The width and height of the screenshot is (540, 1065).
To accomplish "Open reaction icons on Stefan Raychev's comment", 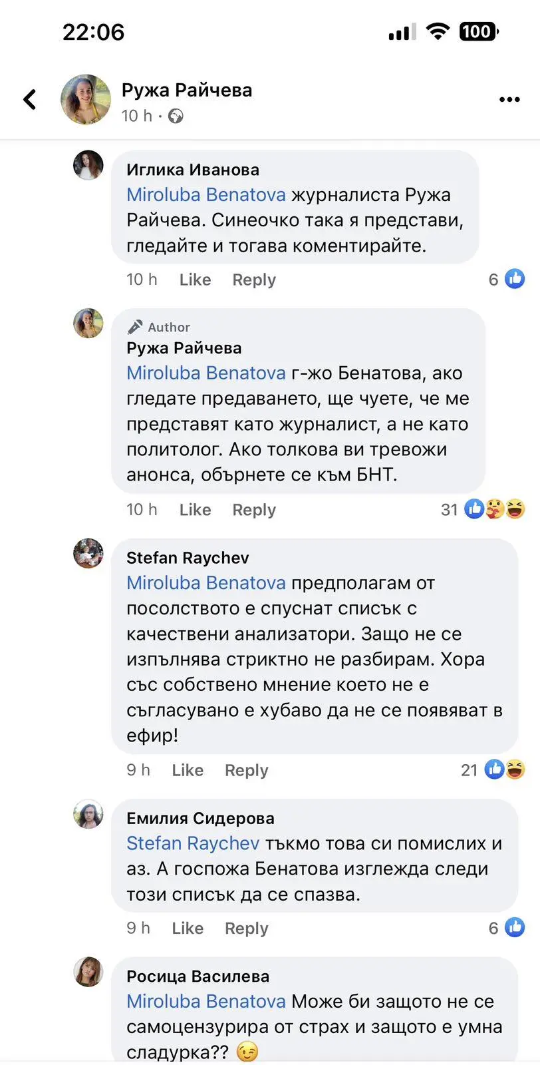I will pos(505,770).
